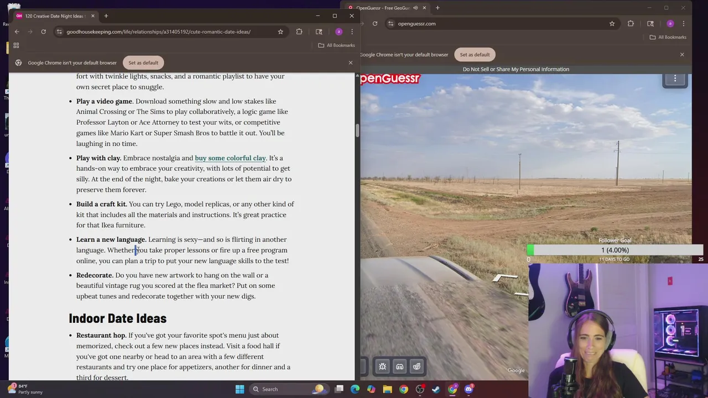Dismiss default browser bar in OpenGuessr window
Screen dimensions: 708x398
pos(681,54)
